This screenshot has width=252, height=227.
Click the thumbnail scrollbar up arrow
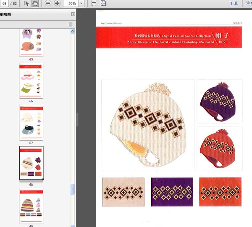click(72, 31)
